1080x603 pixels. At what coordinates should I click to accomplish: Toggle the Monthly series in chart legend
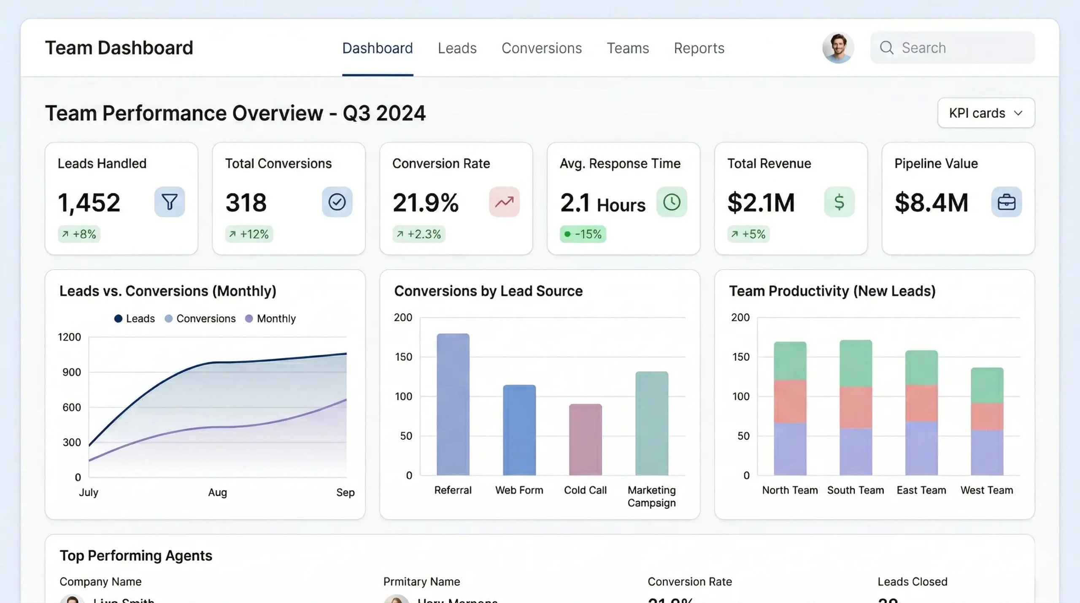270,319
